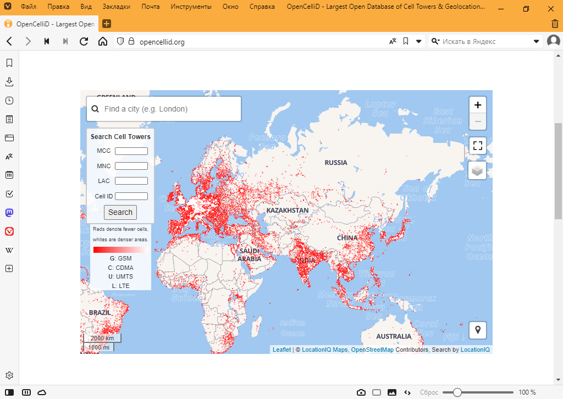
Task: Zoom in the map with plus button
Action: (x=477, y=105)
